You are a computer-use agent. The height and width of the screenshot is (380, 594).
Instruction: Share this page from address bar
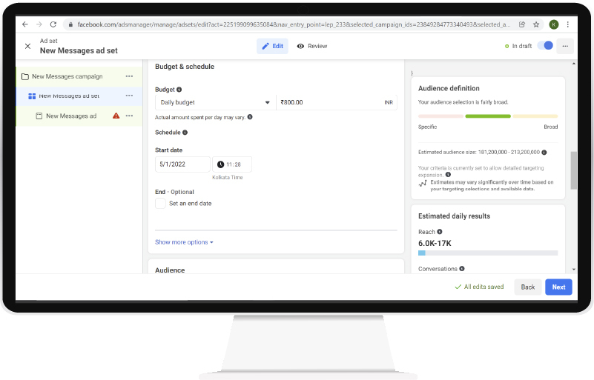(x=522, y=24)
